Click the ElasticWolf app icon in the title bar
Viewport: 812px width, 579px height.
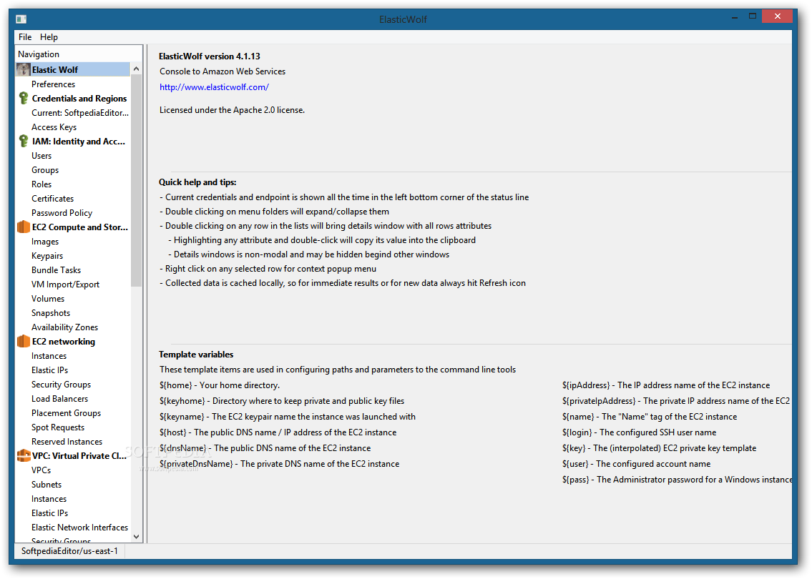pos(21,19)
